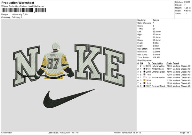Pick the Emerald Black swatch beside 2002

(144, 72)
